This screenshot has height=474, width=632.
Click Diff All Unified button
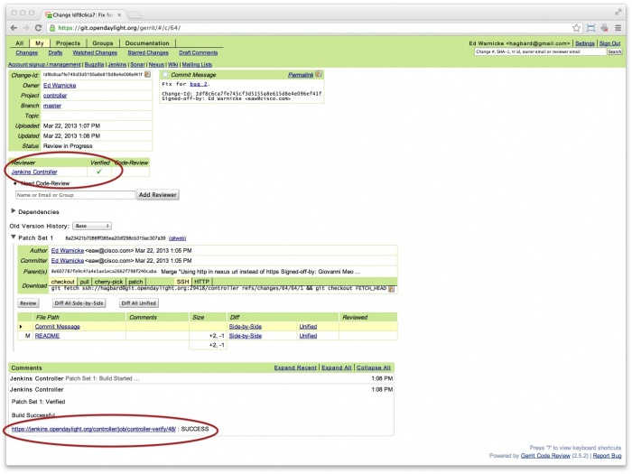(139, 303)
